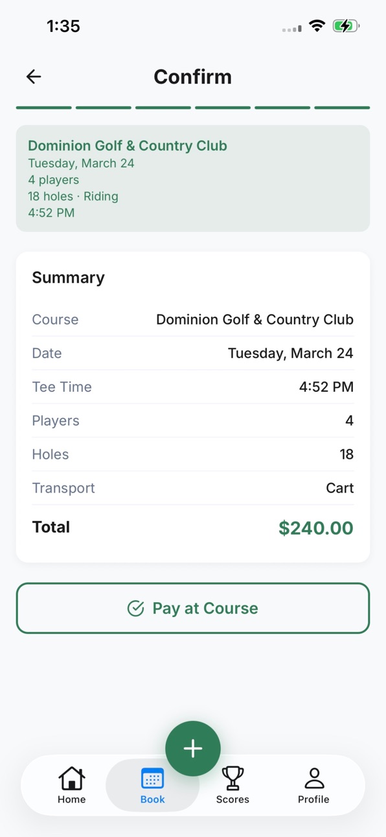The width and height of the screenshot is (386, 837).
Task: Tap the Dominion Golf booking header card
Action: point(193,178)
